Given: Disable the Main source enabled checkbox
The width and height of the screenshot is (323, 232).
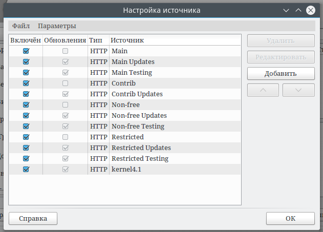Looking at the screenshot, I should tap(26, 51).
